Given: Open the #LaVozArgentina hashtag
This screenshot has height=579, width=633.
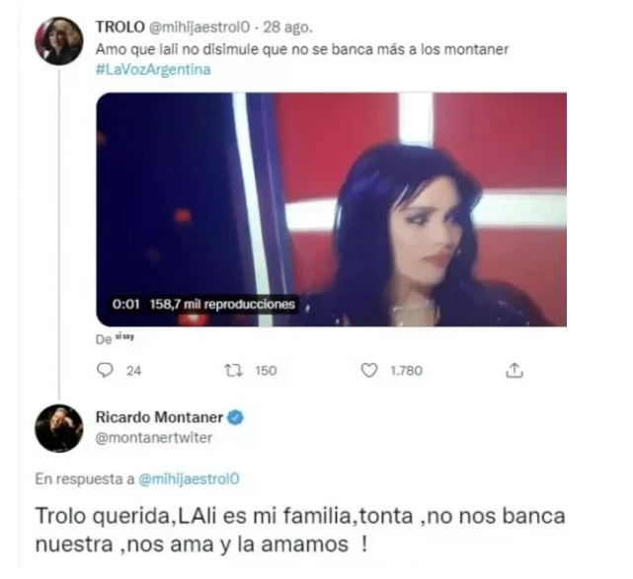Looking at the screenshot, I should pyautogui.click(x=153, y=70).
